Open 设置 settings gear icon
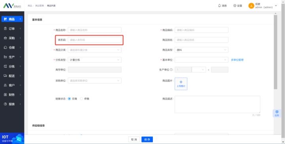 point(235,6)
